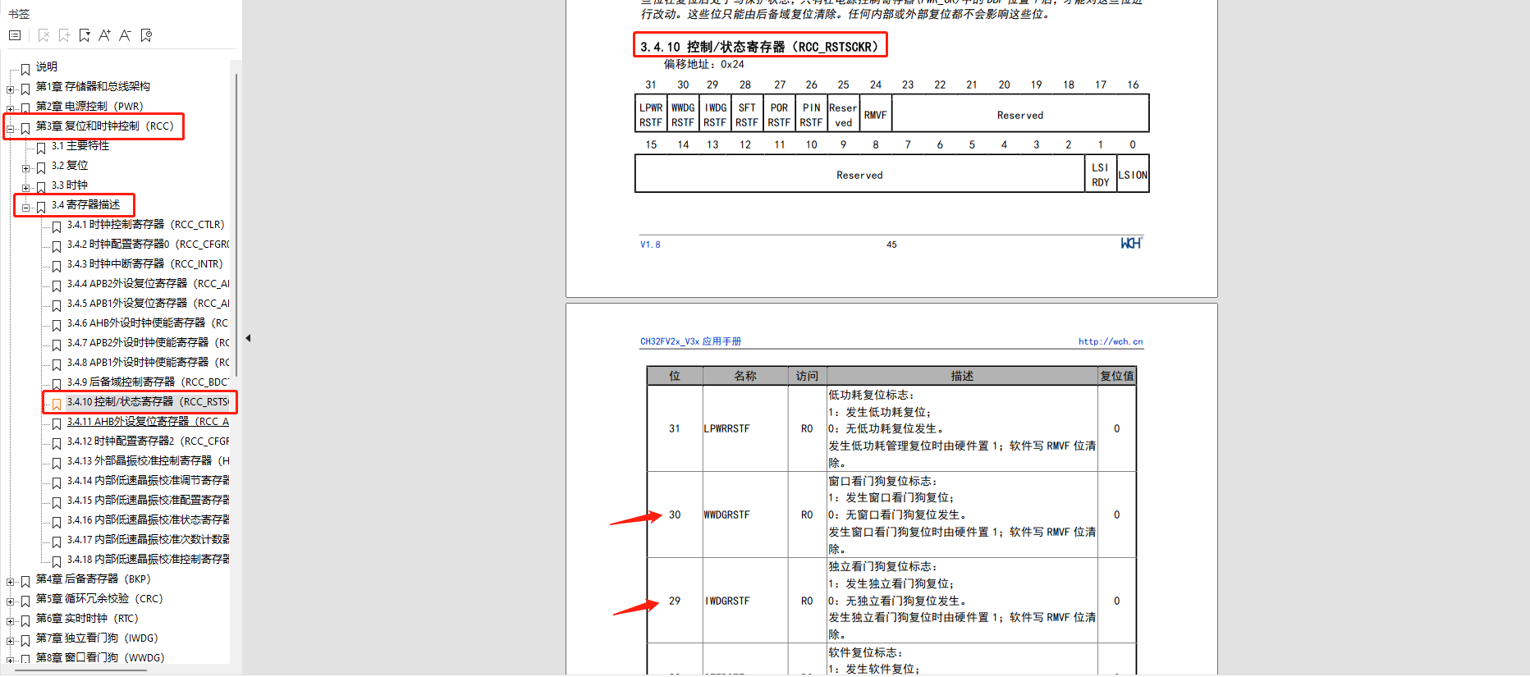The height and width of the screenshot is (677, 1530).
Task: Expand the 第1章 存储器和总线架构 node
Action: coord(10,89)
